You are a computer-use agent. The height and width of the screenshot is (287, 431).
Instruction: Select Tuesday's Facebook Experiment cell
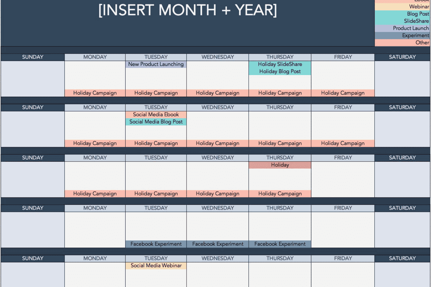pyautogui.click(x=156, y=244)
